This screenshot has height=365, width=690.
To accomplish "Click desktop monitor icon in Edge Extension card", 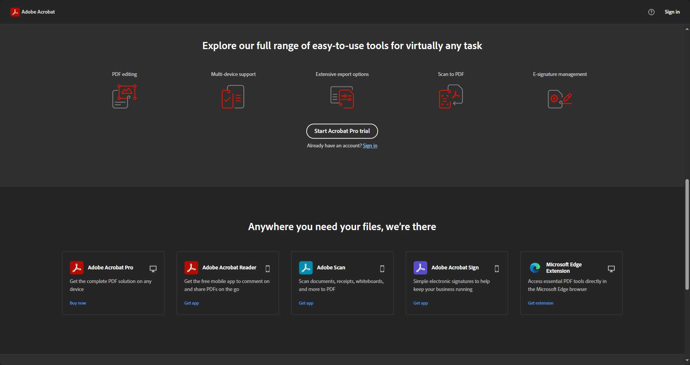I will 611,269.
